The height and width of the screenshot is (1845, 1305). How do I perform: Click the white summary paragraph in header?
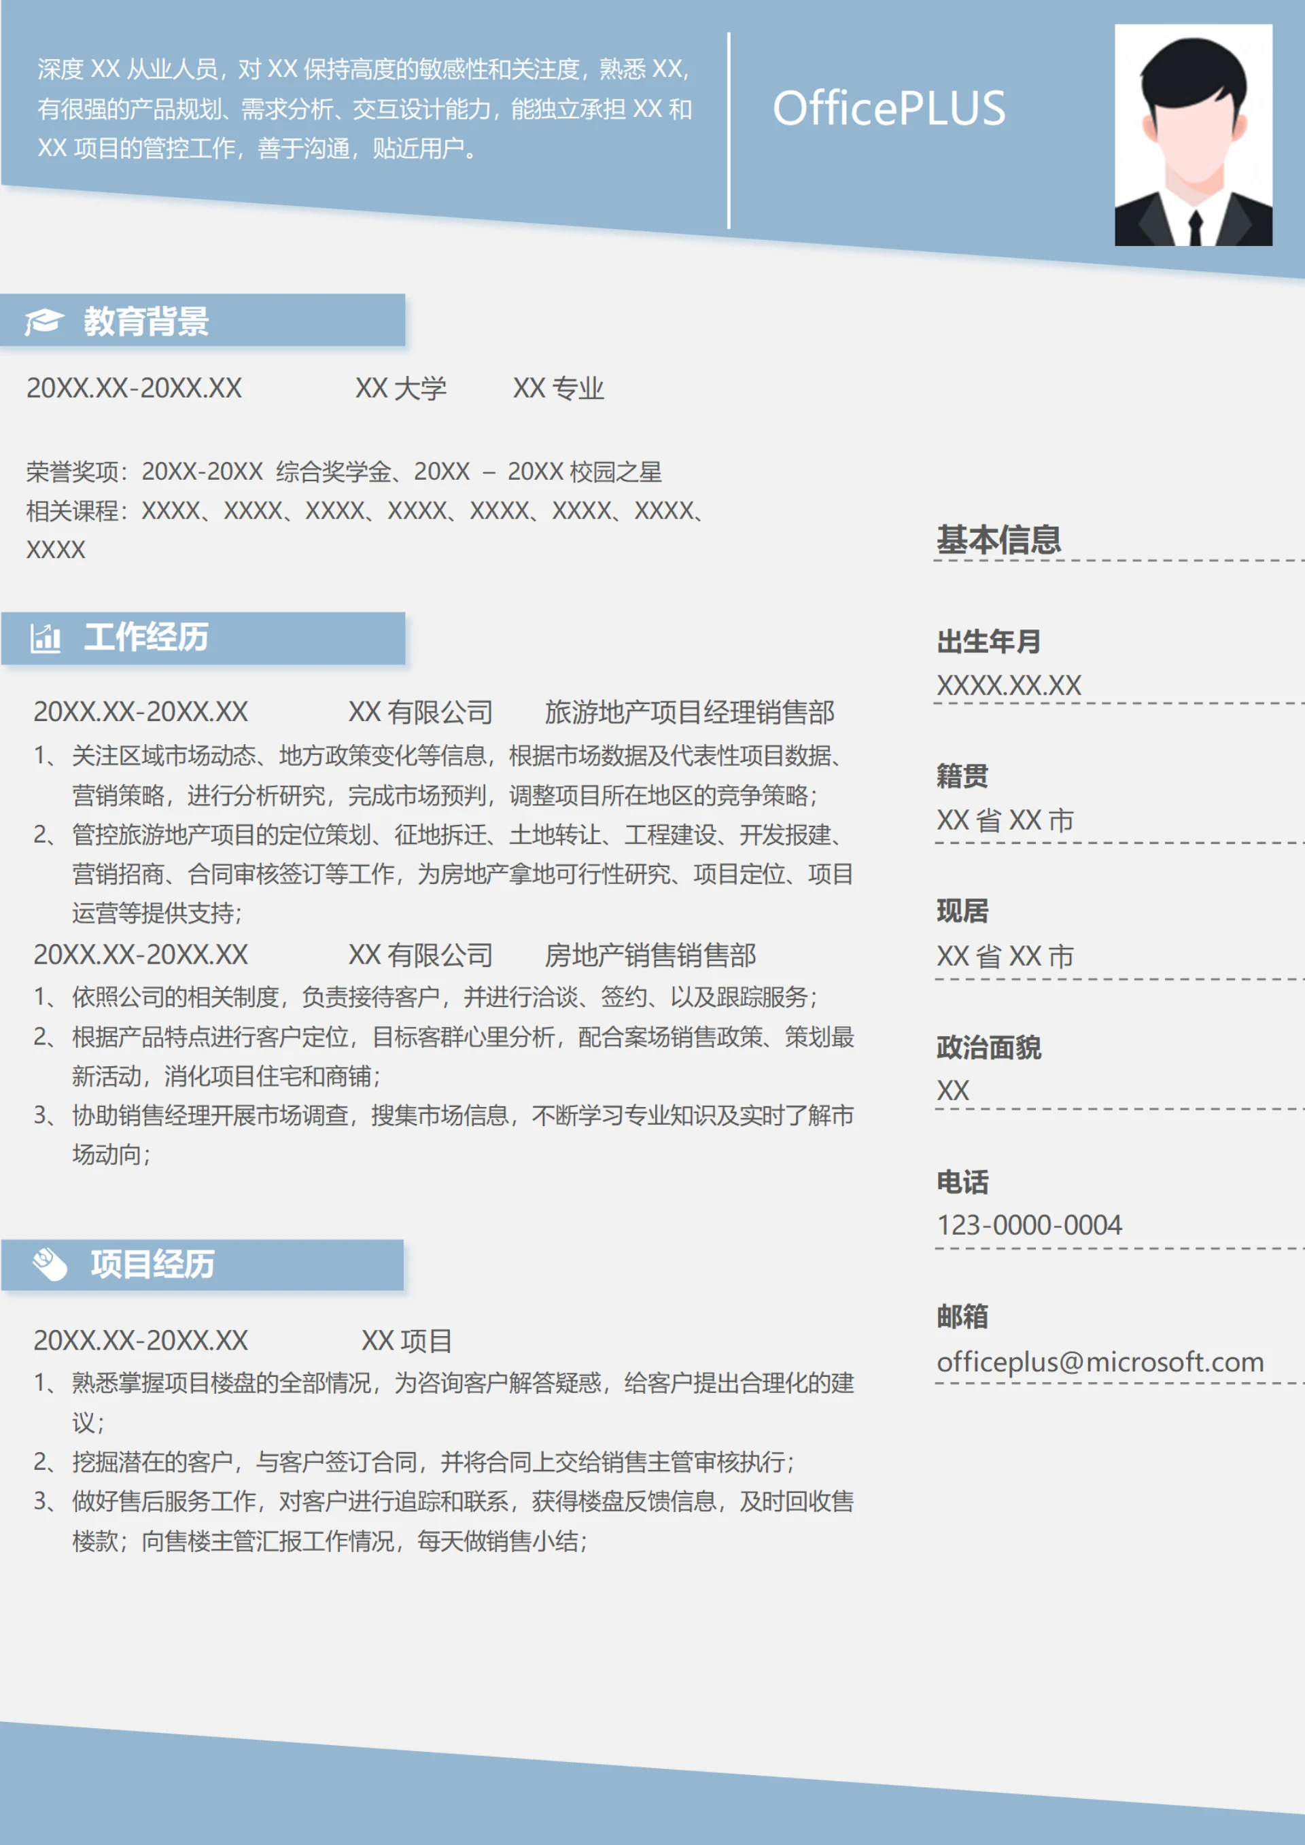(x=364, y=109)
